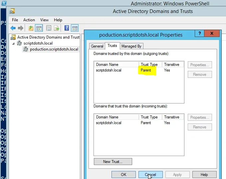Click the dialog's bottom Help button
The height and width of the screenshot is (179, 226).
[204, 175]
